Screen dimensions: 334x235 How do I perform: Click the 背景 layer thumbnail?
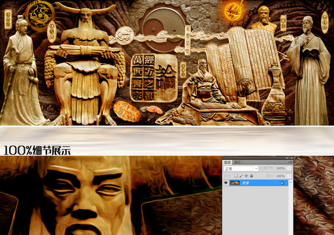pyautogui.click(x=235, y=183)
